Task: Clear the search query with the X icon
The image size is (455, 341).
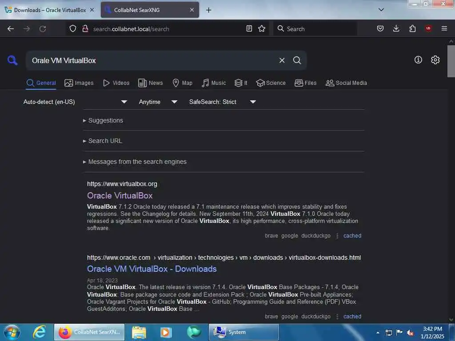Action: tap(282, 60)
